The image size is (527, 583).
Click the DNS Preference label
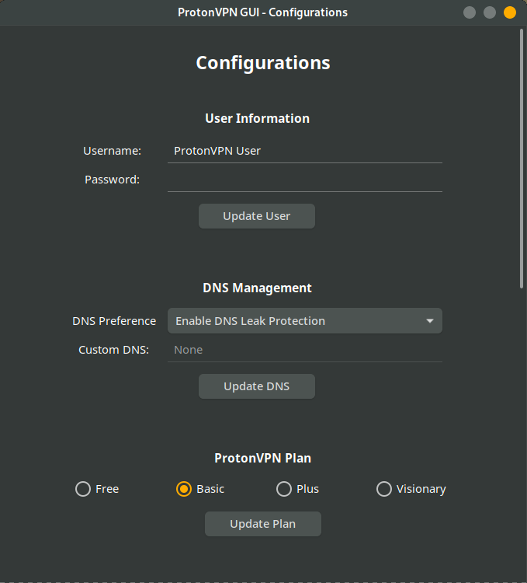(114, 321)
